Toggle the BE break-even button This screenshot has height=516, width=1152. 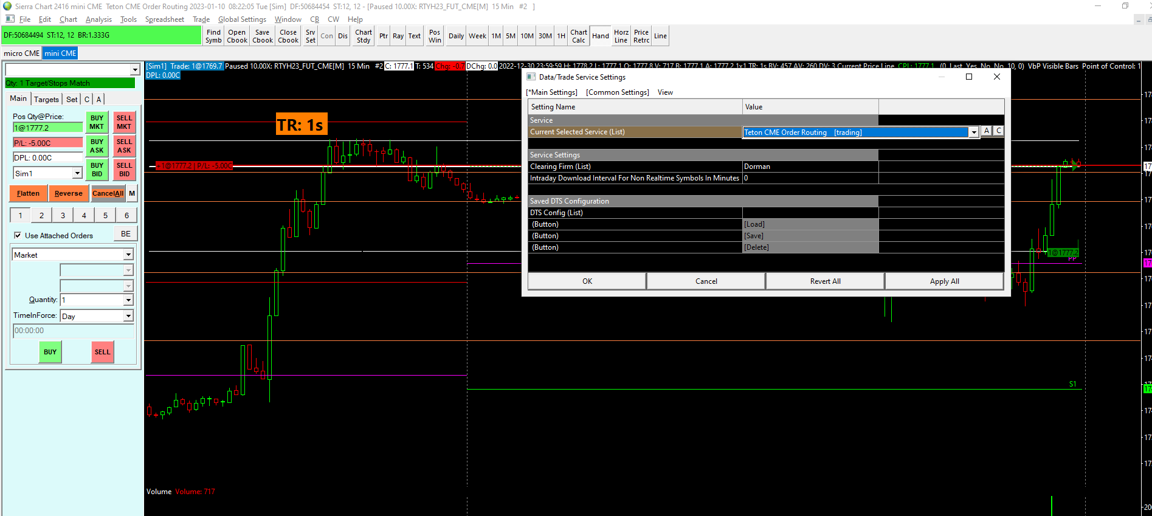pos(126,234)
